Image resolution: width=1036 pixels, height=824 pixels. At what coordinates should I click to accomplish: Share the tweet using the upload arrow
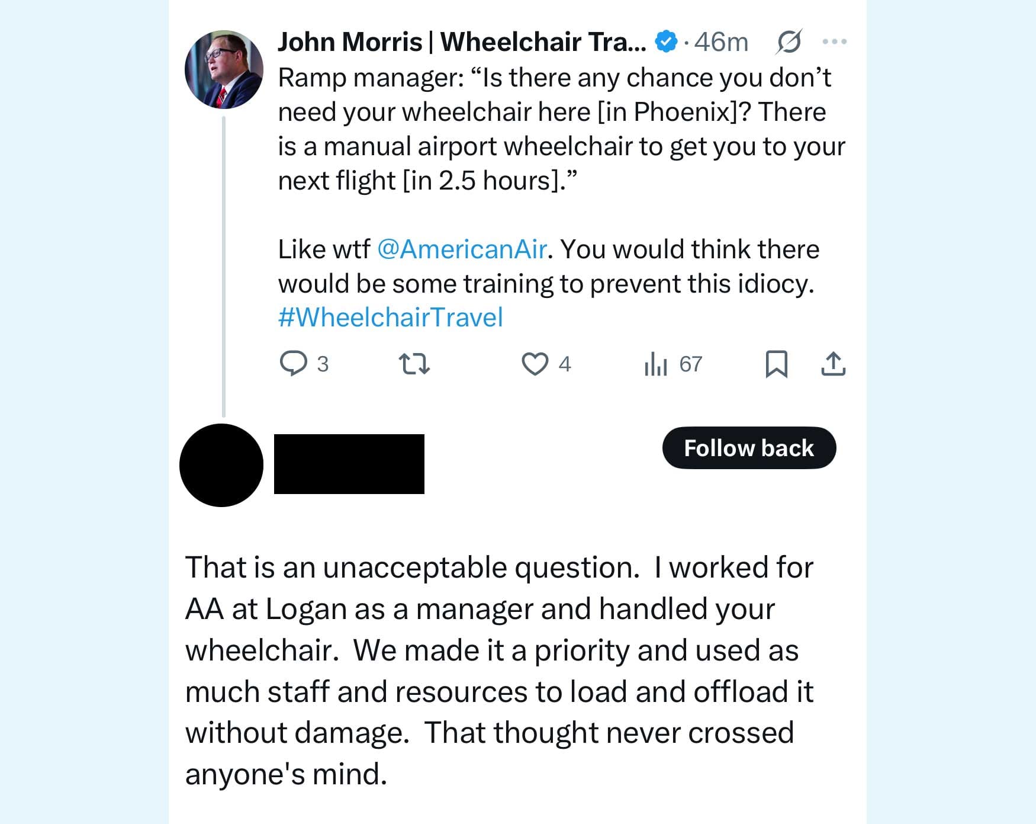(835, 365)
